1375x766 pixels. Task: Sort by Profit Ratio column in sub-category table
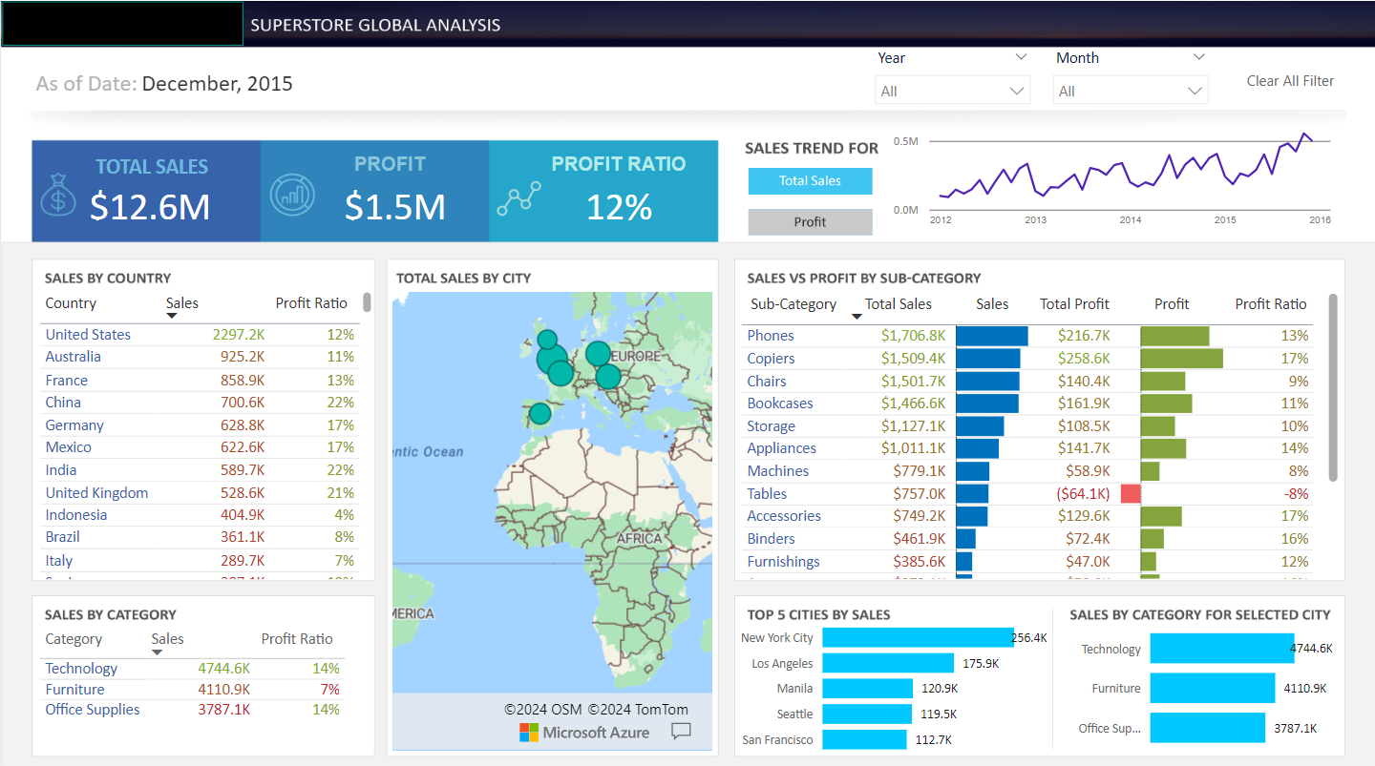(x=1270, y=304)
